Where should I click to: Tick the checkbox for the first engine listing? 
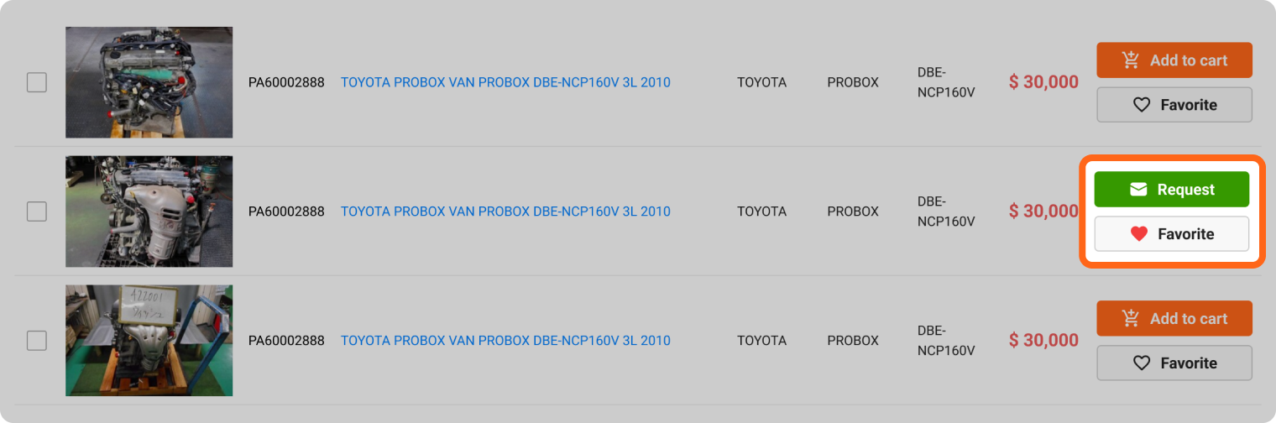click(37, 82)
